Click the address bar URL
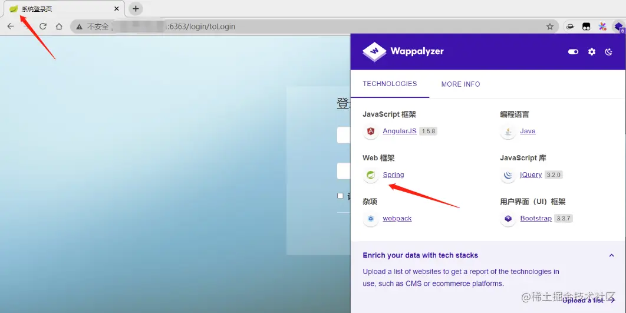Image resolution: width=626 pixels, height=313 pixels. (202, 27)
